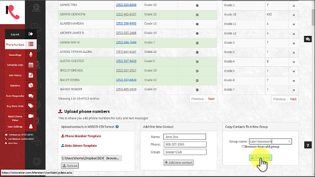This screenshot has width=315, height=177.
Task: Click help icon beside MSDOS-CSV format
Action: point(117,127)
